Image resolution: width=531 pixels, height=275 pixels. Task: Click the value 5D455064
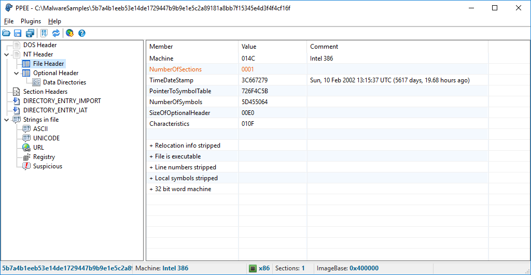254,102
